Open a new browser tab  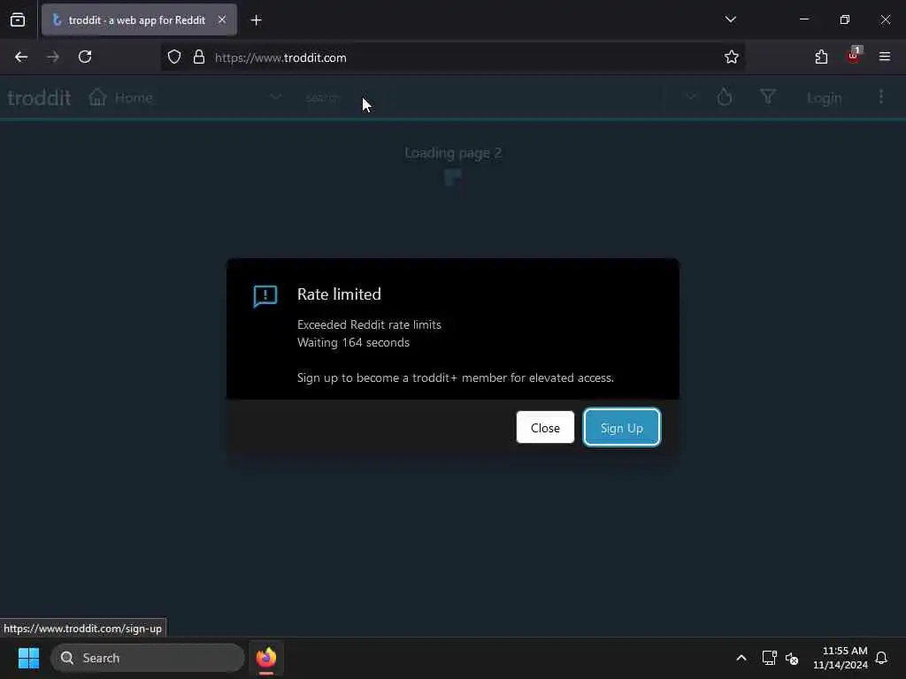click(256, 20)
